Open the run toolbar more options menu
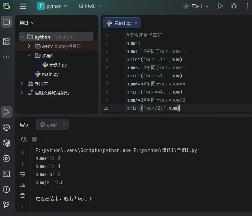This screenshot has height=216, width=252. tap(48, 139)
